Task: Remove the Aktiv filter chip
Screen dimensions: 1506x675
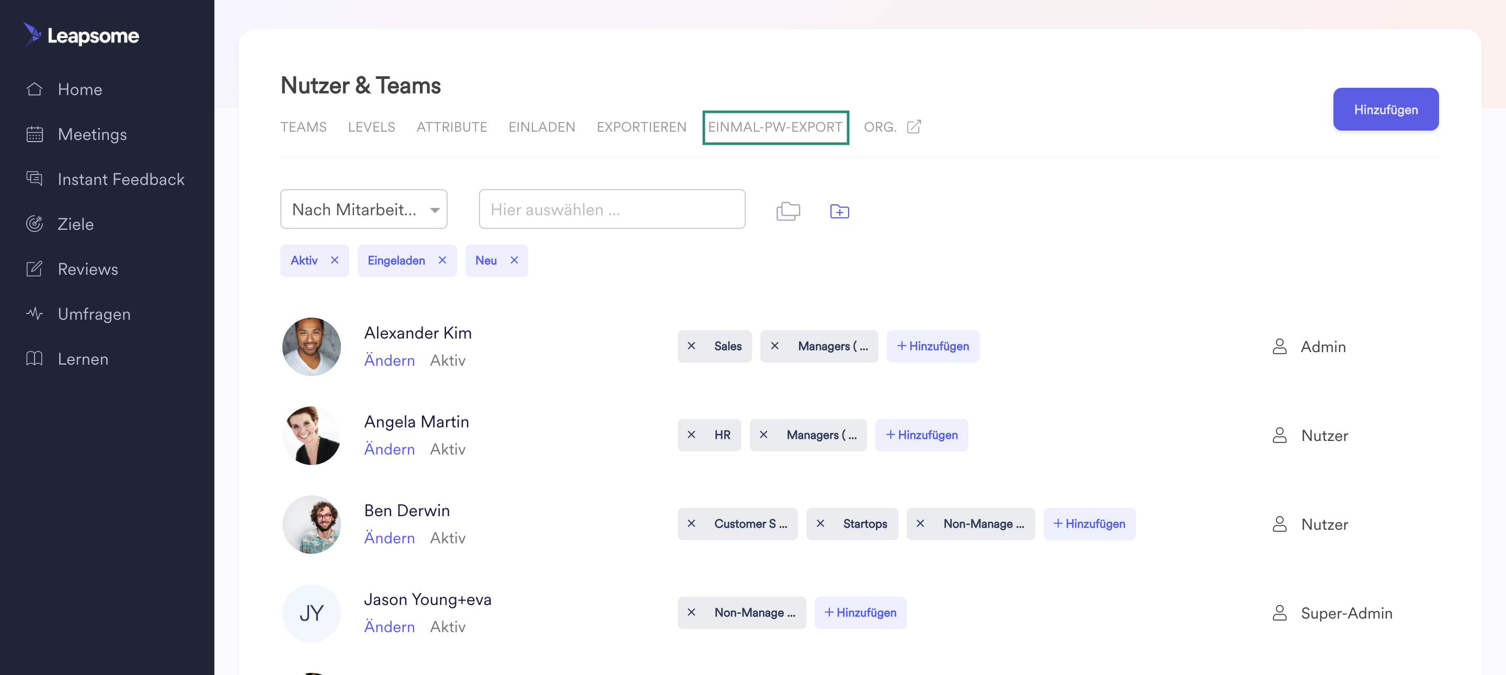Action: coord(335,260)
